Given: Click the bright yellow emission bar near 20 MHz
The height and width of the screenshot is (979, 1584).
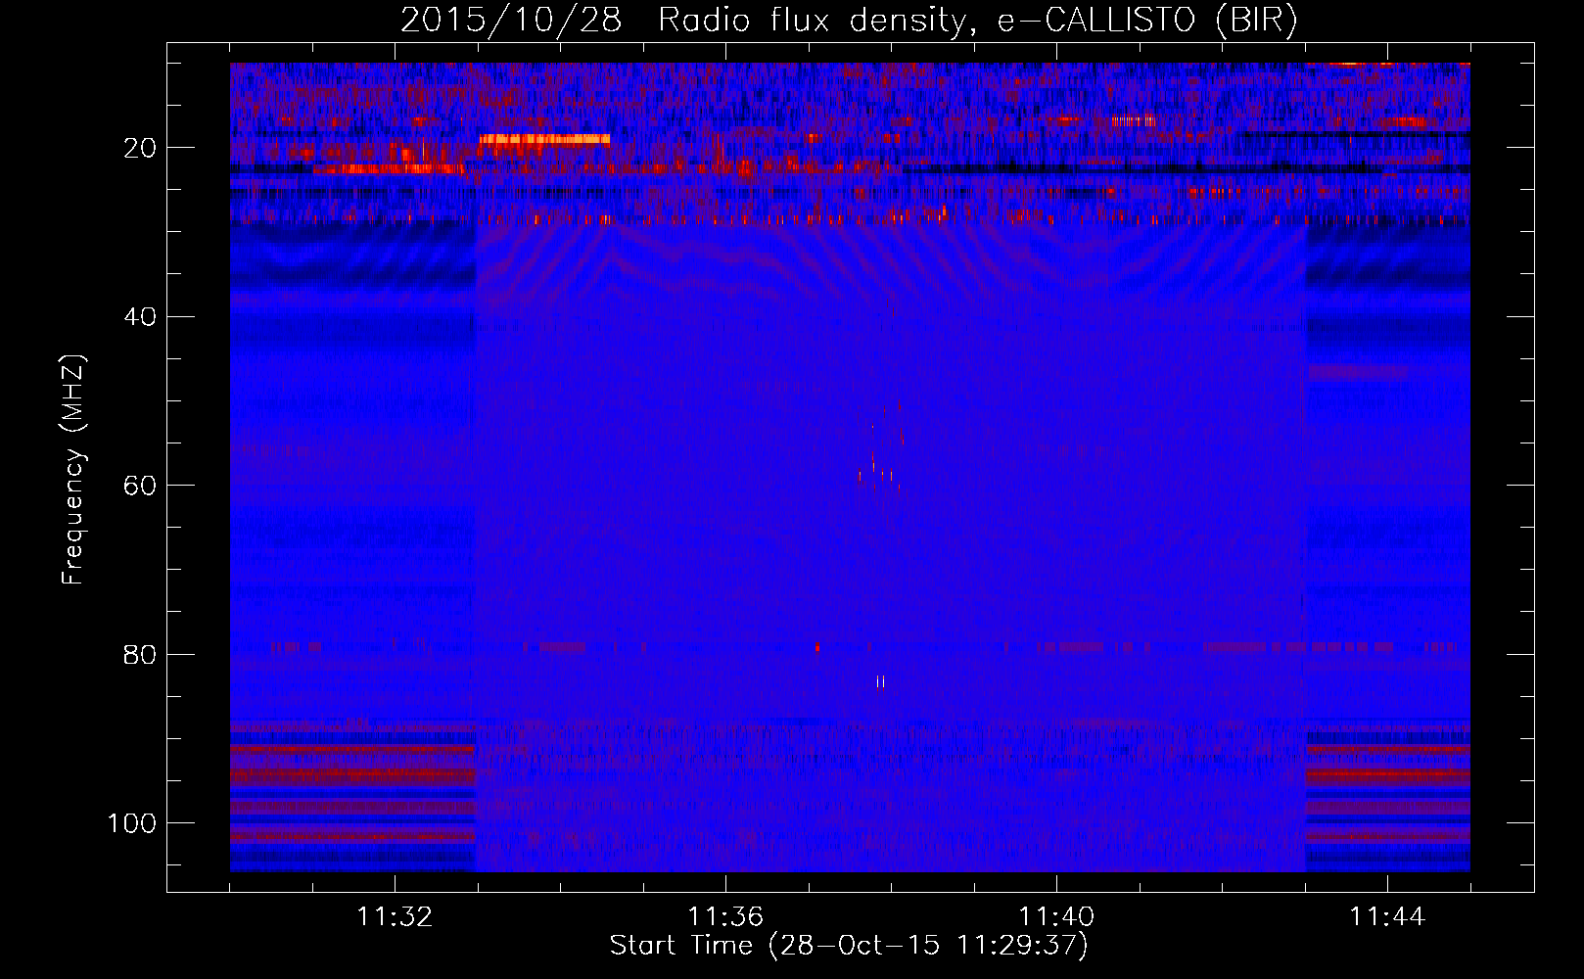Looking at the screenshot, I should pos(544,139).
